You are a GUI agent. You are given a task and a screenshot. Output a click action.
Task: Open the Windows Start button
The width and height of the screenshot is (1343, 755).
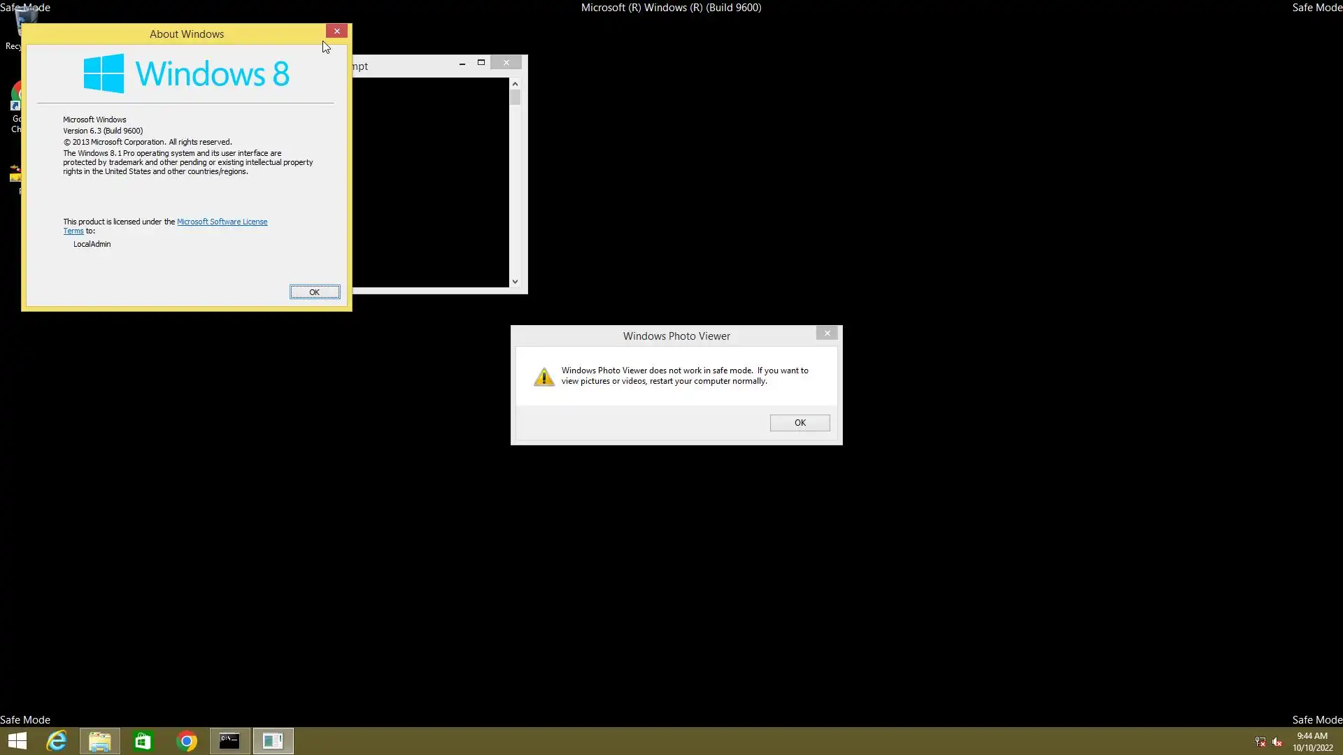click(17, 741)
